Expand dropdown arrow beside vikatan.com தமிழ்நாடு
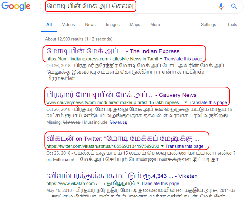248x197 pixels. [x=138, y=184]
